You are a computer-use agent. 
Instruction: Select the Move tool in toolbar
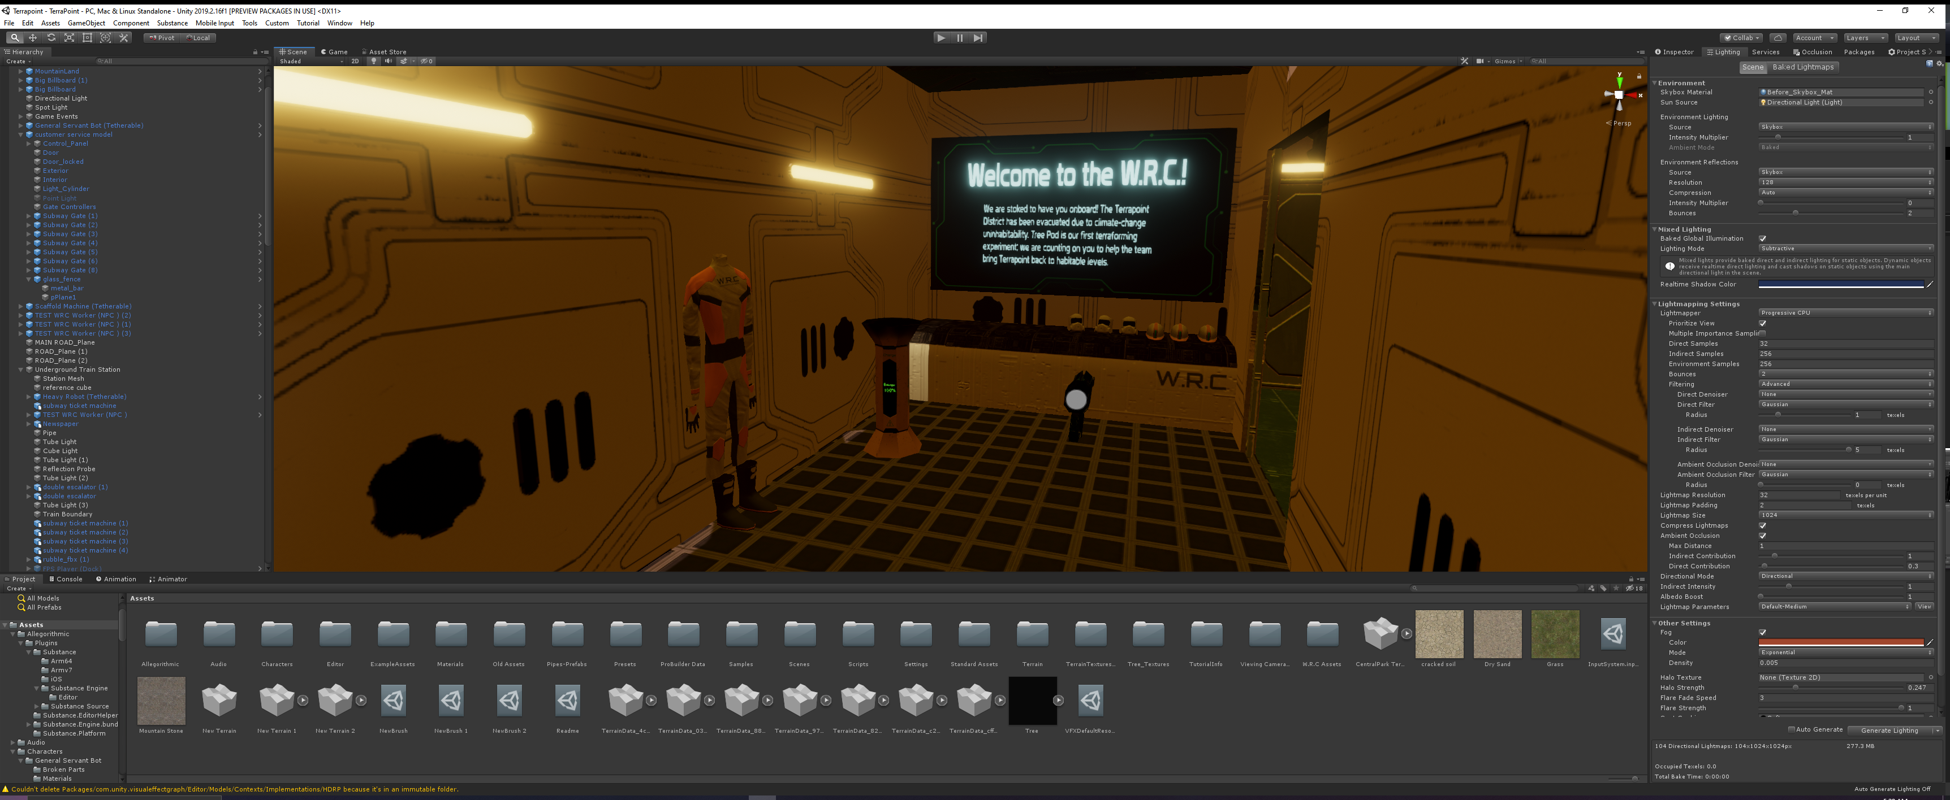33,38
